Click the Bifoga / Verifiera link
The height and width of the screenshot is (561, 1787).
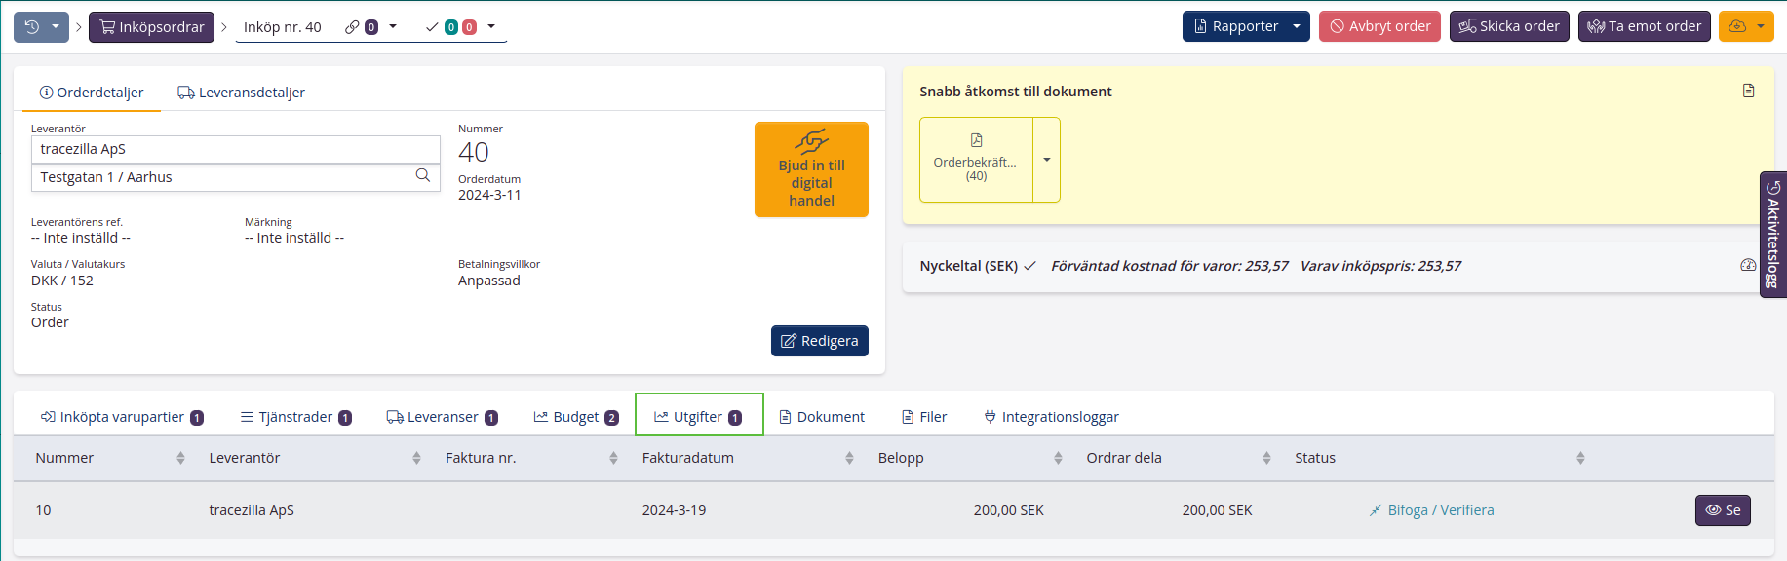pyautogui.click(x=1440, y=510)
